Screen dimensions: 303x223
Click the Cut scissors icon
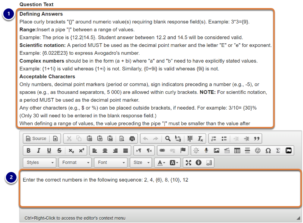(69, 139)
